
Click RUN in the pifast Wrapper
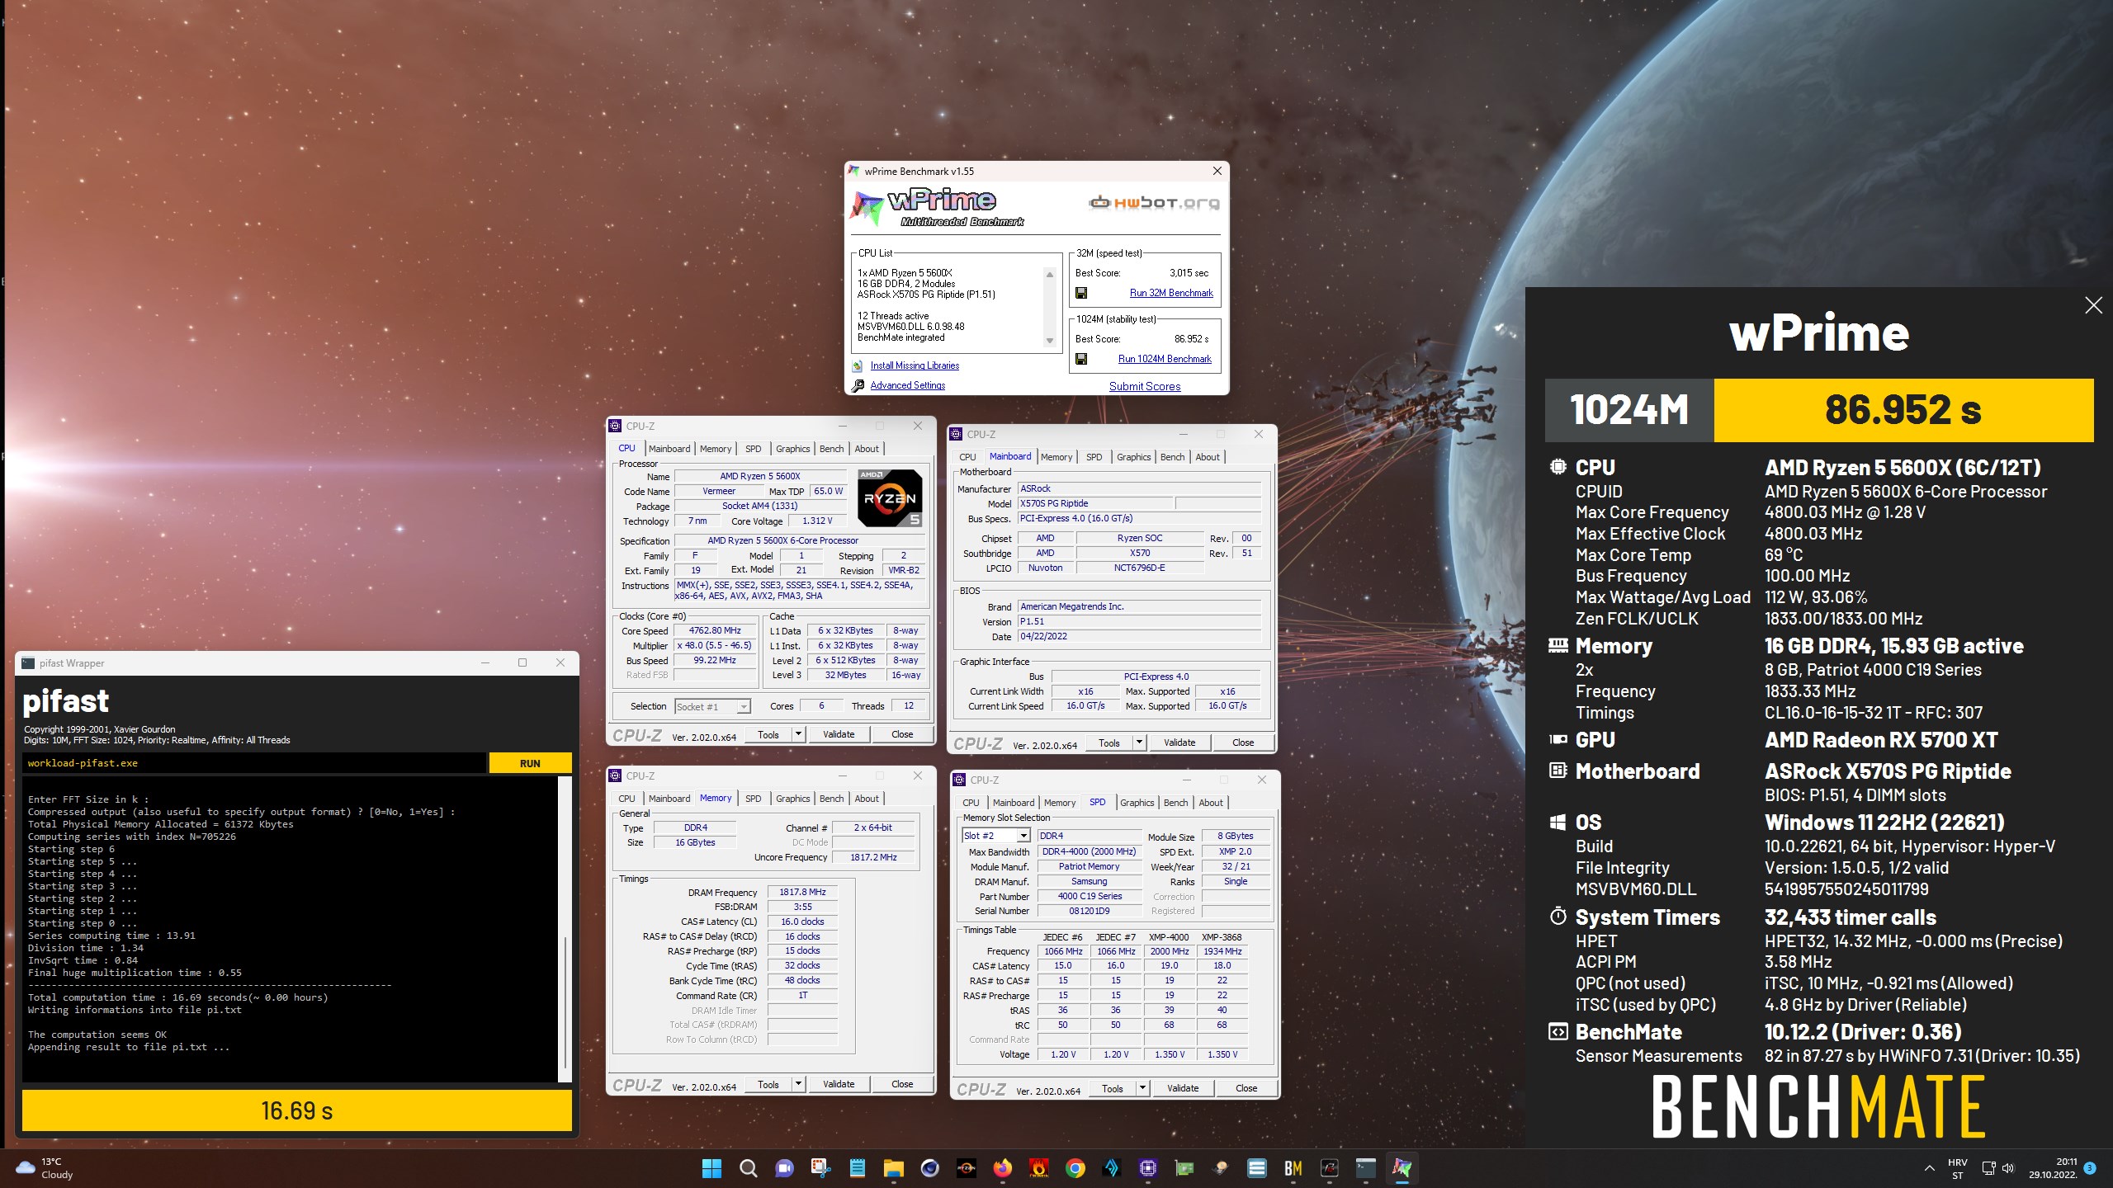coord(530,763)
